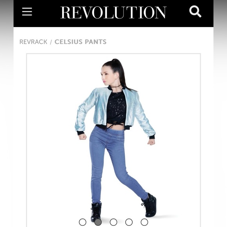Image resolution: width=227 pixels, height=227 pixels.
Task: Switch to the third carousel dot
Action: coord(113,222)
